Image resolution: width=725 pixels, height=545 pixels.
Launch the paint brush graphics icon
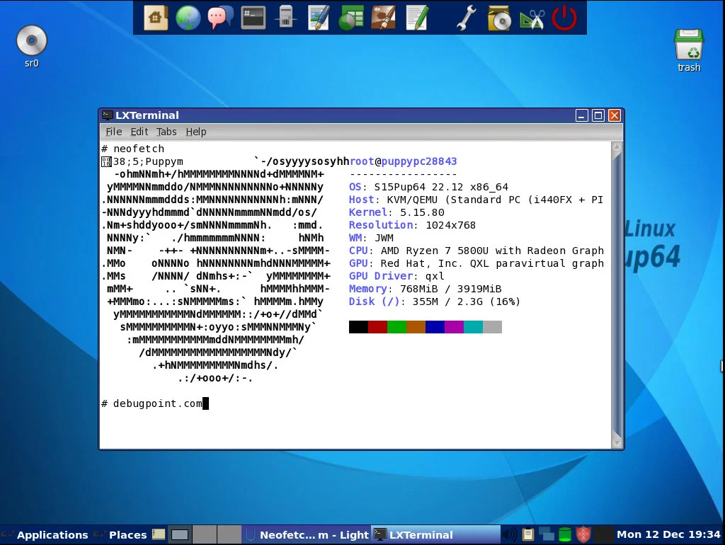pyautogui.click(x=384, y=18)
